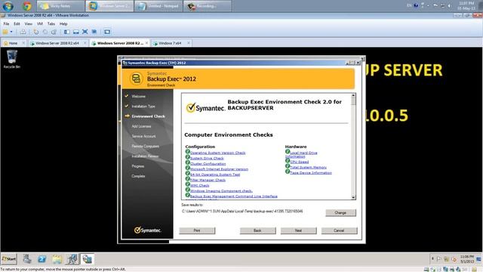Close the Windows 7 x64 tab
Image resolution: width=483 pixels, height=272 pixels.
[189, 43]
